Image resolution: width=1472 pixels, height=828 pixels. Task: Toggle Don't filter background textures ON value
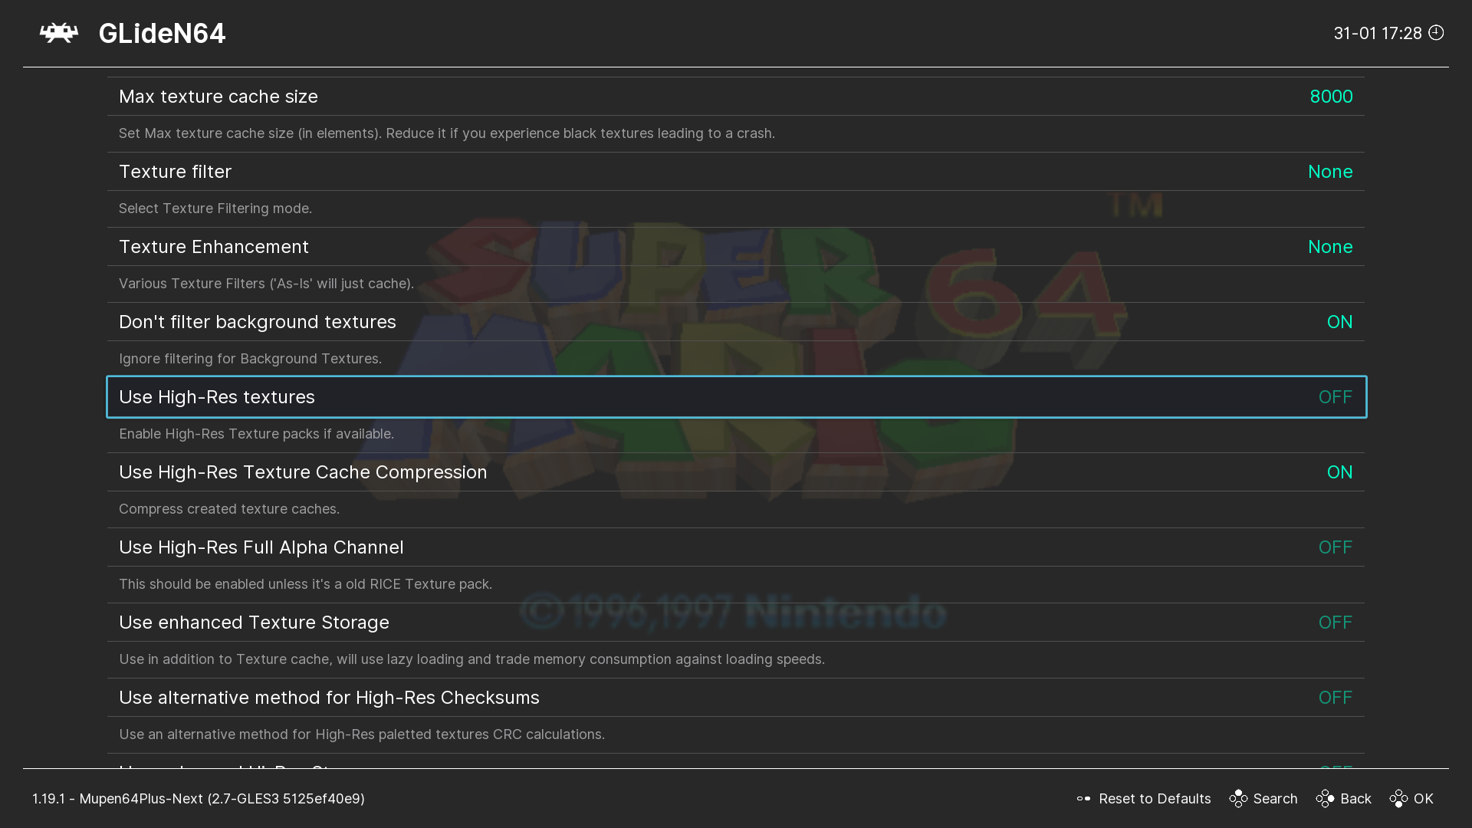1339,322
